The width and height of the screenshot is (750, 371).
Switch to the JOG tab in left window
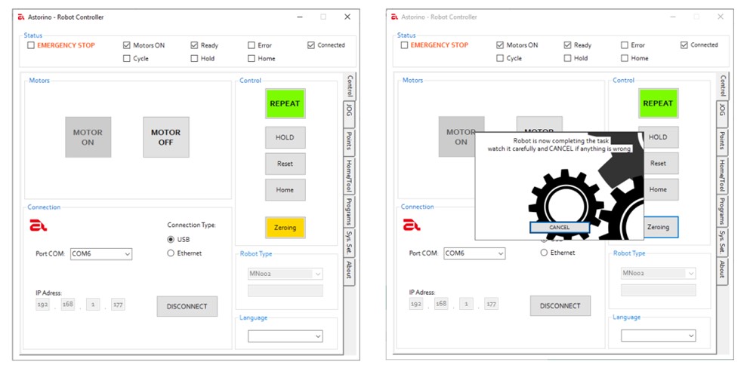(349, 114)
